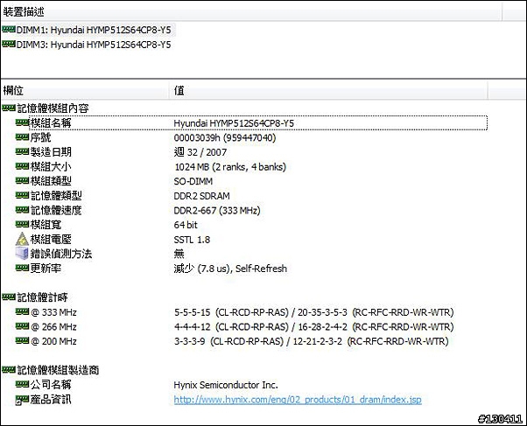Select the 記憶體模組內容 group heading
The height and width of the screenshot is (426, 527).
click(53, 108)
